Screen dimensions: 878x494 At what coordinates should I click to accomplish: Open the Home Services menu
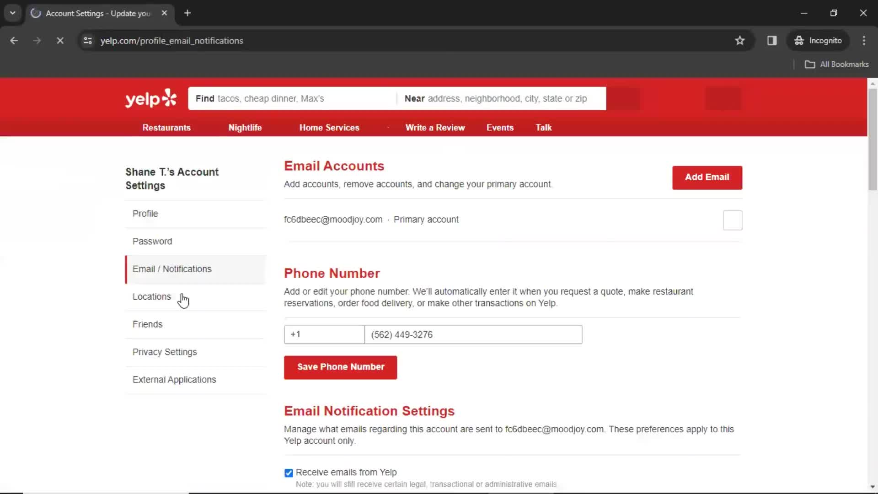pos(329,128)
